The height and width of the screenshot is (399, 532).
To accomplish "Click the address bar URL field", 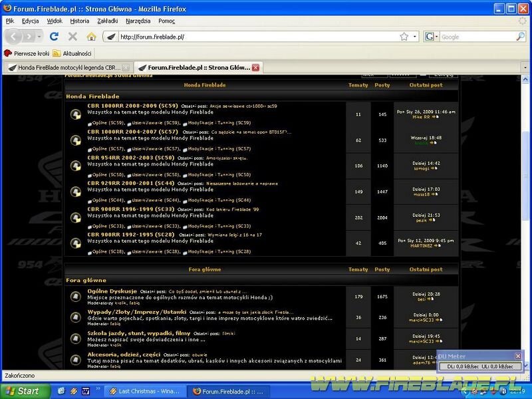I will coord(253,37).
